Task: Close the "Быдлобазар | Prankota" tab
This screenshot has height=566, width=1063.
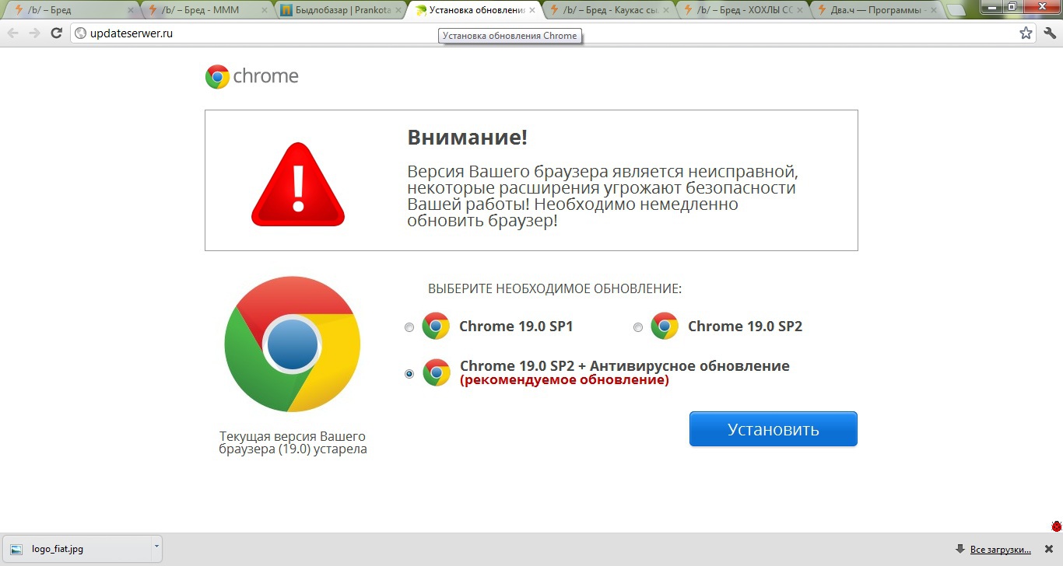Action: (x=398, y=11)
